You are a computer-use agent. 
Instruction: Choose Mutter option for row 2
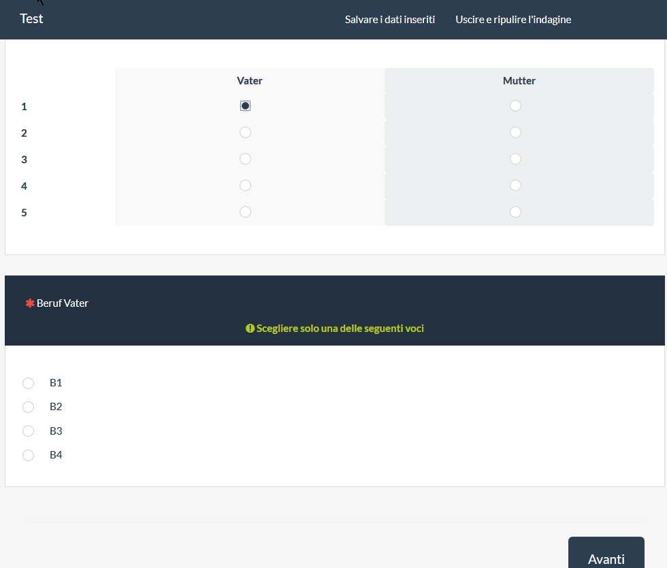pos(515,133)
